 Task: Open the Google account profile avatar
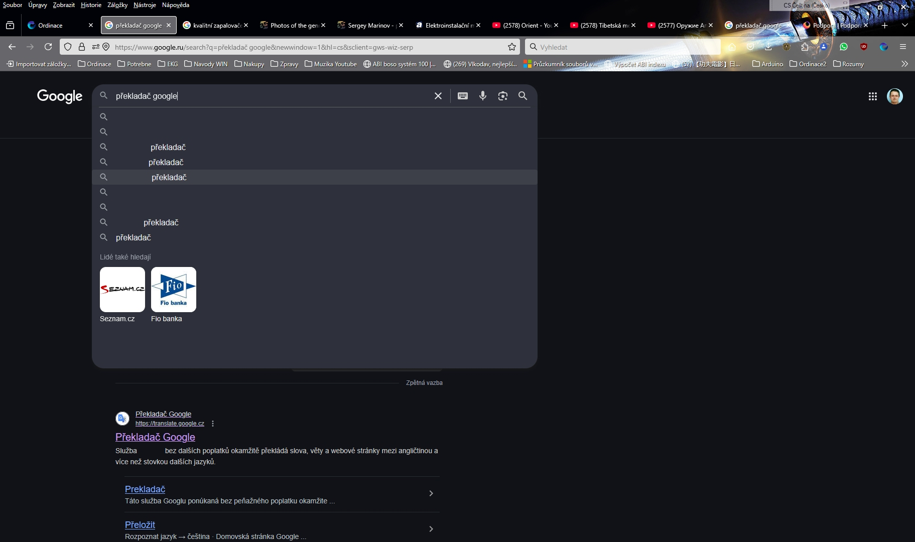point(895,96)
